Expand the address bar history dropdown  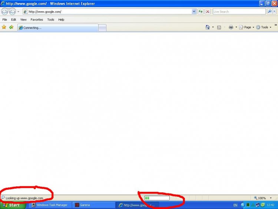[x=194, y=12]
